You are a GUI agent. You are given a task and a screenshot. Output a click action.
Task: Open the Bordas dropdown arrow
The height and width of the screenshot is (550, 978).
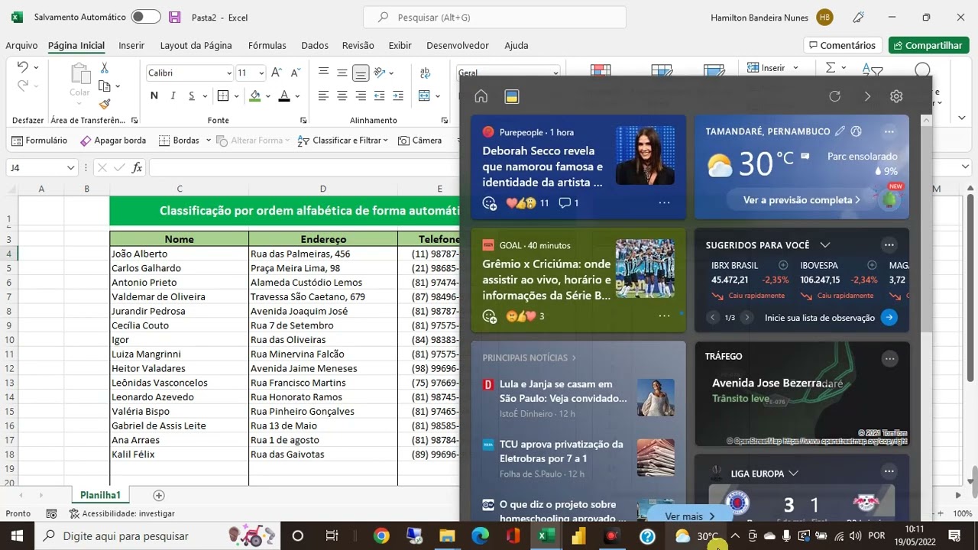(x=207, y=141)
